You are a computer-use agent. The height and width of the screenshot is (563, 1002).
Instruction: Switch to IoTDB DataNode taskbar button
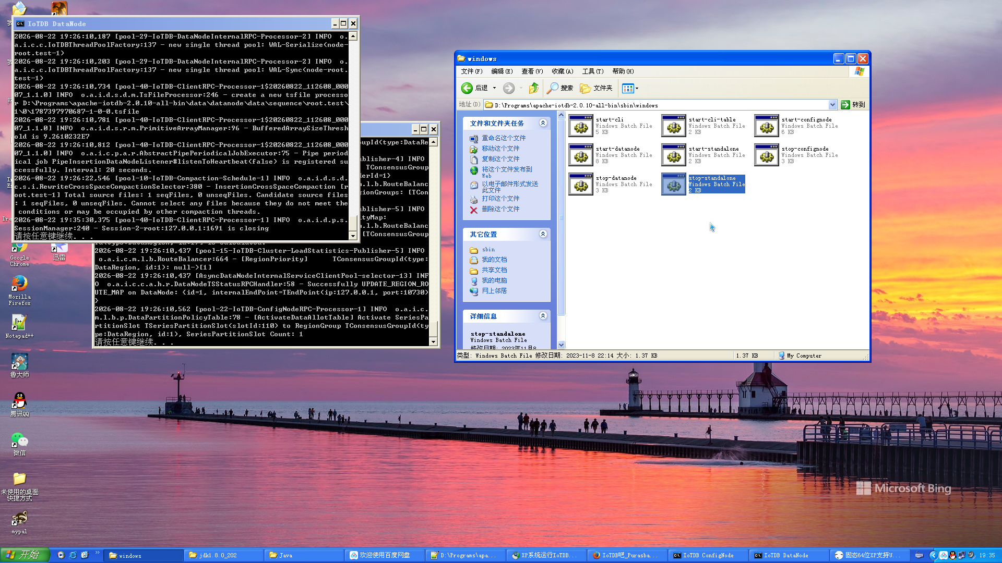point(789,555)
